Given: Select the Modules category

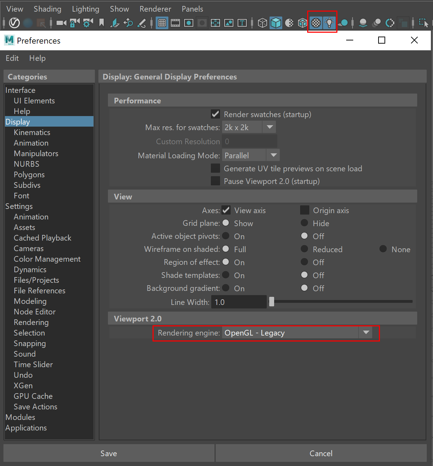Looking at the screenshot, I should 49,417.
